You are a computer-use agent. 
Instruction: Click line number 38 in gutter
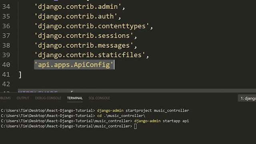(6, 45)
